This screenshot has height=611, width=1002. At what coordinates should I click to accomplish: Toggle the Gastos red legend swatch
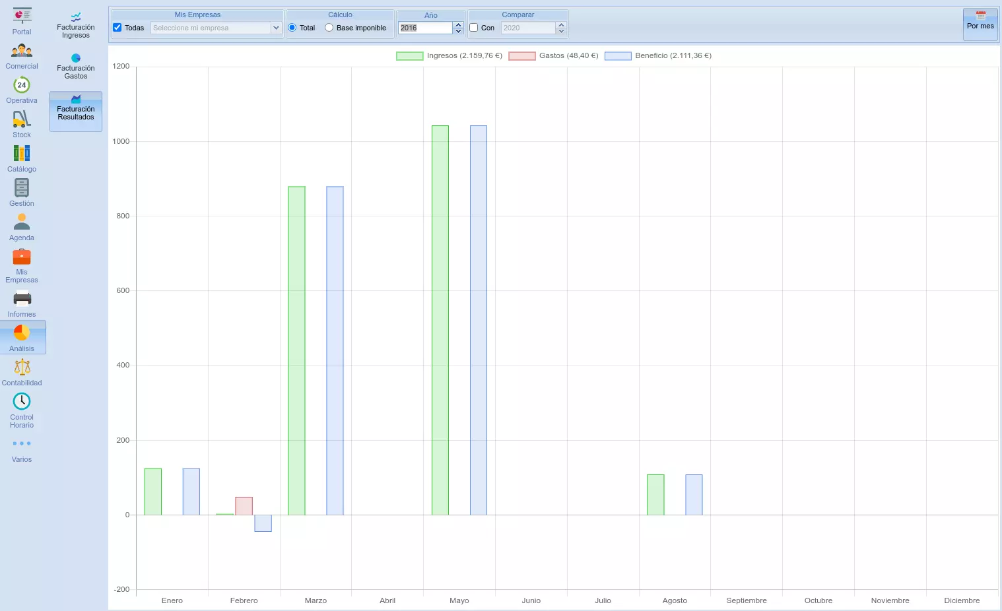point(521,56)
